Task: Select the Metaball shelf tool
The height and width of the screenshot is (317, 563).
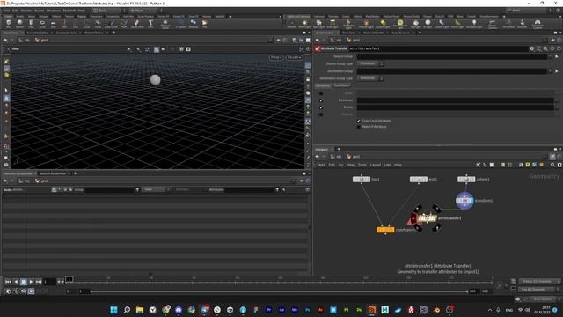Action: pyautogui.click(x=194, y=24)
